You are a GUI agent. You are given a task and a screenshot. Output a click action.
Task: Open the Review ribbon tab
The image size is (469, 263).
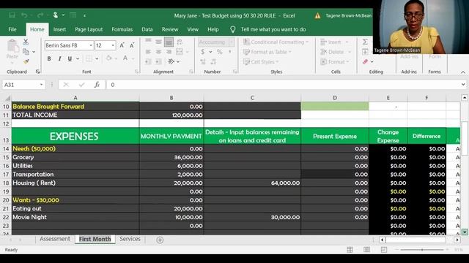point(170,29)
